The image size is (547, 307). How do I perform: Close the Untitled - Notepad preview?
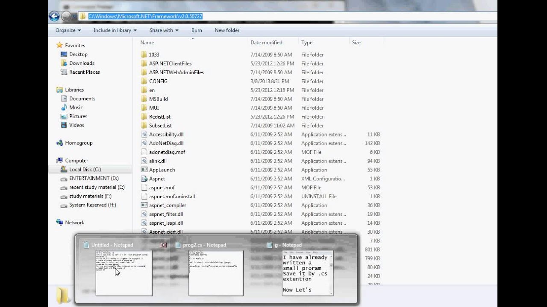[x=164, y=245]
